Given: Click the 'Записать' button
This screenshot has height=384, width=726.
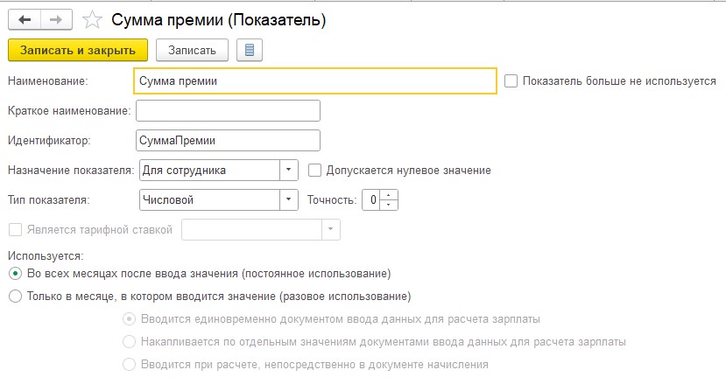Looking at the screenshot, I should point(192,50).
